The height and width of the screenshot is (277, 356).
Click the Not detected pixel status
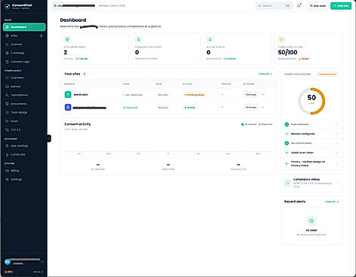coord(133,95)
